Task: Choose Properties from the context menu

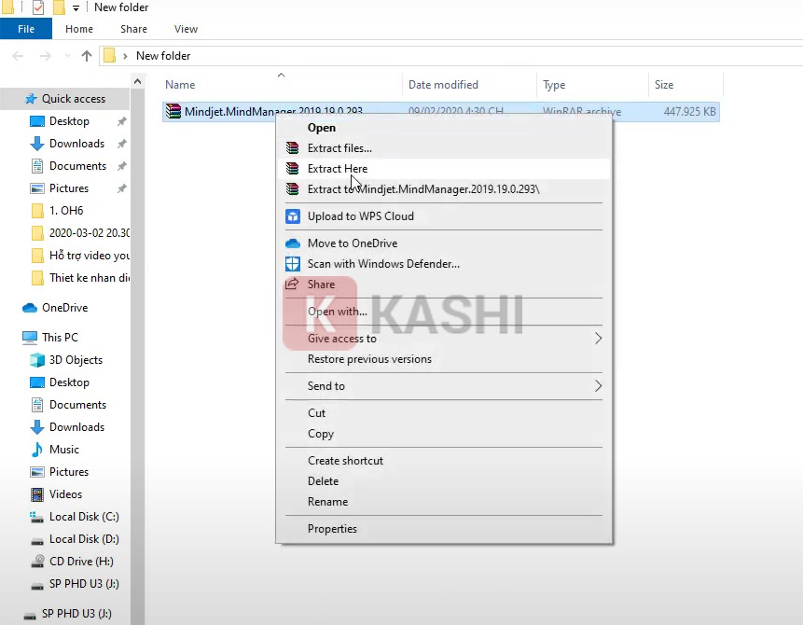Action: tap(332, 529)
